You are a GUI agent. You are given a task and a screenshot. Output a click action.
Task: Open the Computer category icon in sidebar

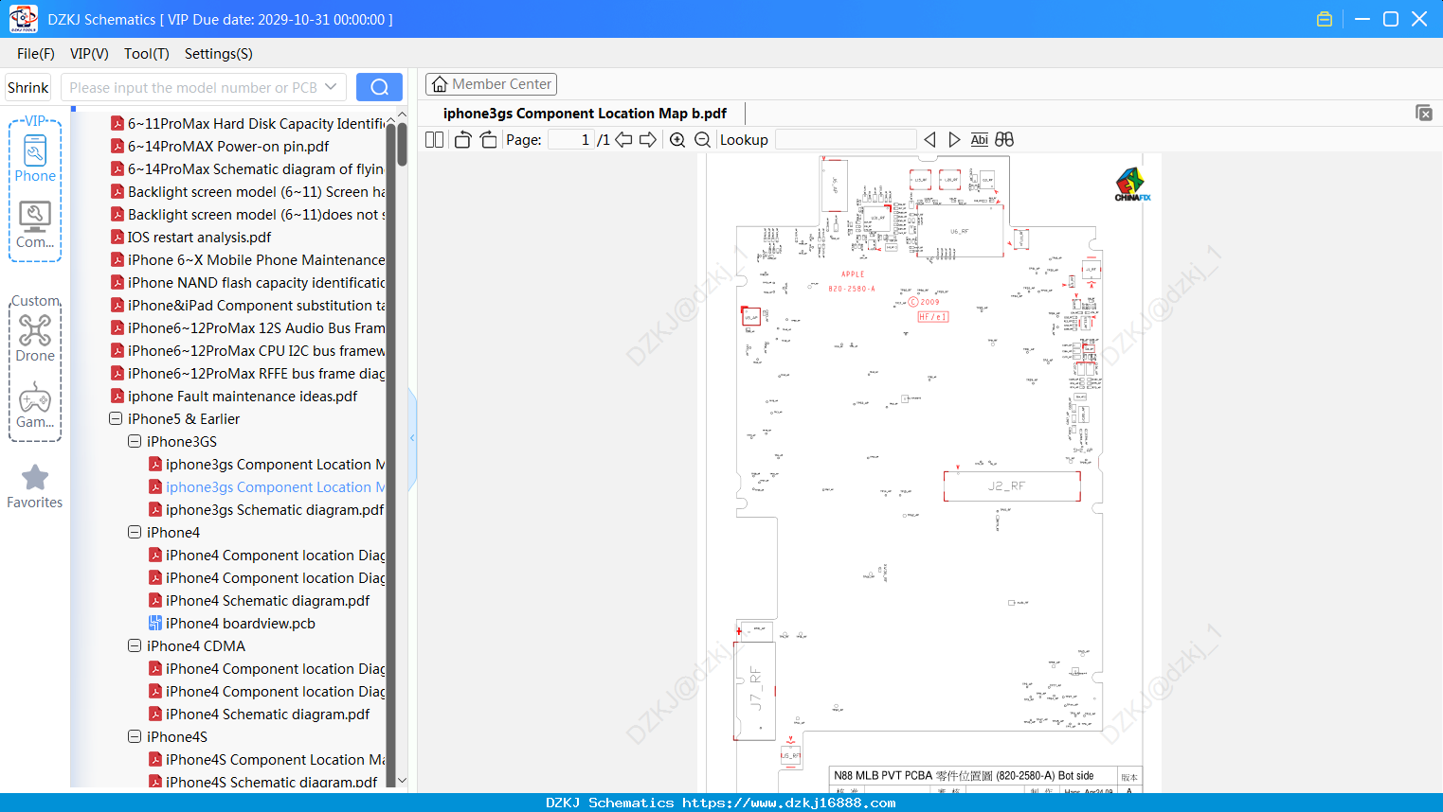(x=35, y=225)
